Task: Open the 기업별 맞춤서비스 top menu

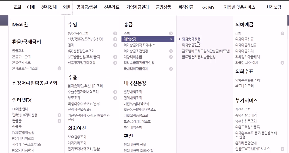Action: tap(239, 7)
